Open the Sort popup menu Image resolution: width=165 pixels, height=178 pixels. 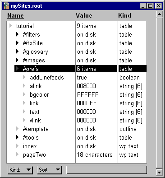click(50, 170)
